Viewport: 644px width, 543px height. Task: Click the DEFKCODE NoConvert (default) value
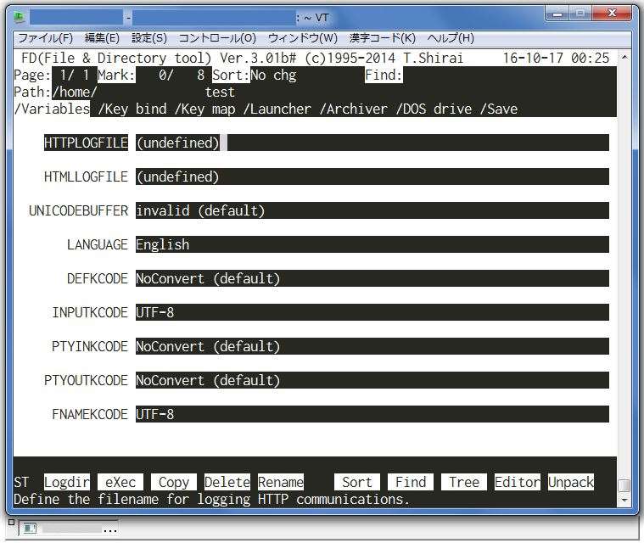(372, 278)
